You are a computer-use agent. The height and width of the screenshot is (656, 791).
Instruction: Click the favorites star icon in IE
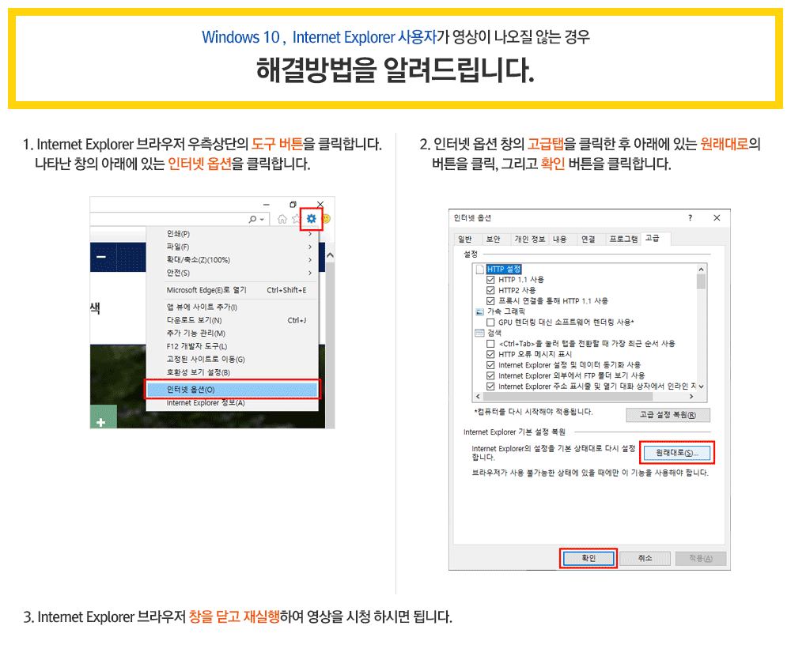[x=296, y=219]
